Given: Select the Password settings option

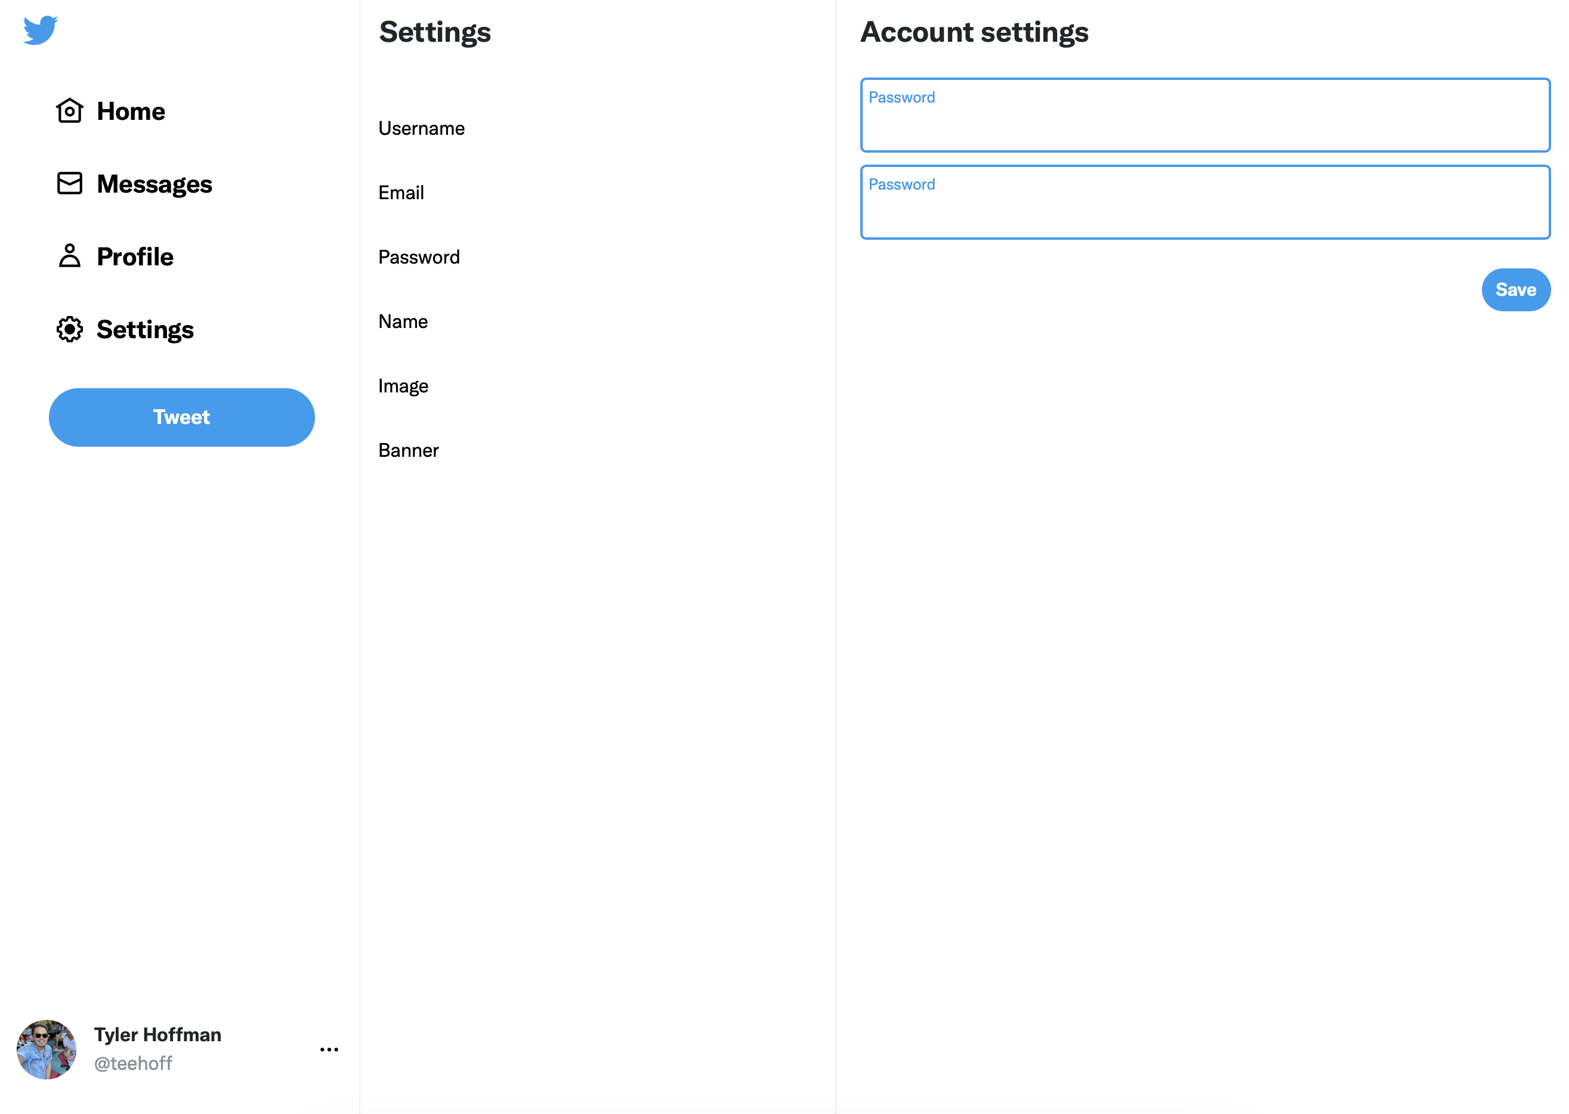Looking at the screenshot, I should coord(418,257).
